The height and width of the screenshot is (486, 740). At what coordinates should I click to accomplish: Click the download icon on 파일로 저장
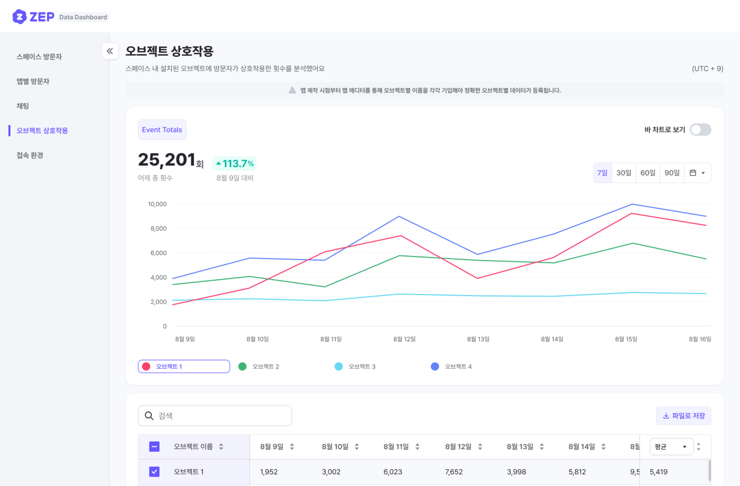pos(666,416)
